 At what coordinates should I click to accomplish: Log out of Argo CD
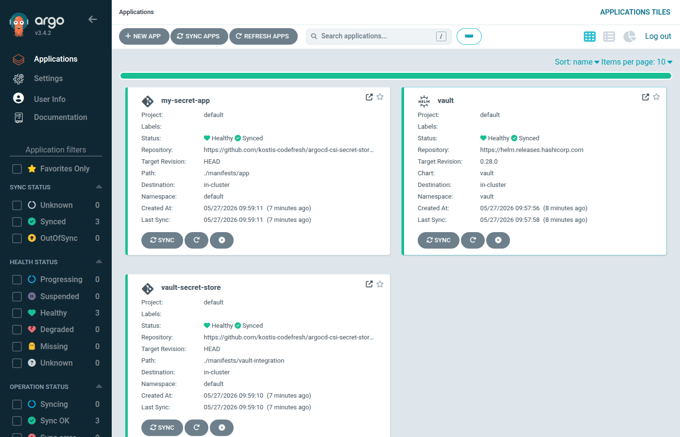pos(658,36)
